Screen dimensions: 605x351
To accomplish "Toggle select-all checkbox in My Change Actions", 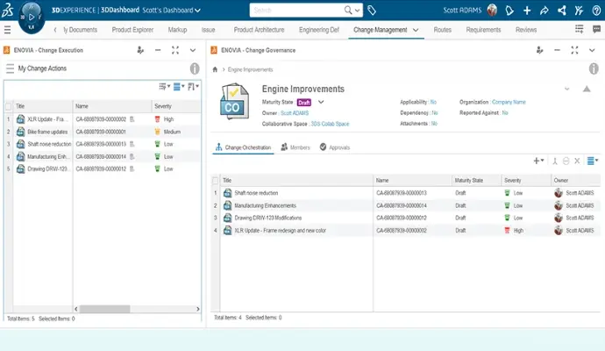I will [x=8, y=106].
